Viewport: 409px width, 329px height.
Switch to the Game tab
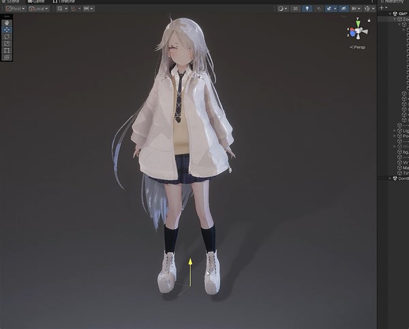coord(36,1)
